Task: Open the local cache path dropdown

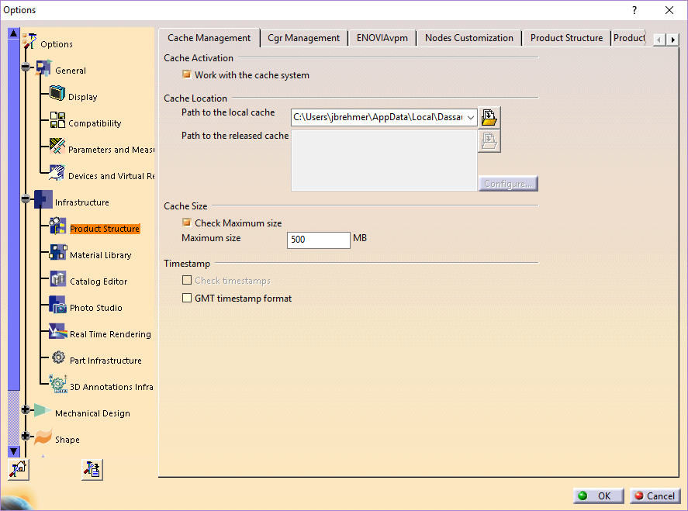Action: tap(470, 116)
